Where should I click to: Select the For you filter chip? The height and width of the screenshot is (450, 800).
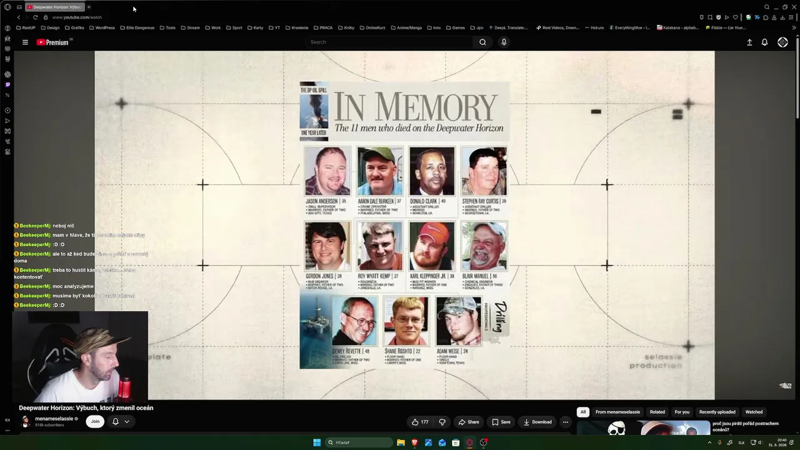coord(682,412)
